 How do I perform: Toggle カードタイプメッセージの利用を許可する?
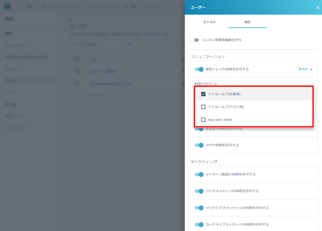click(199, 224)
